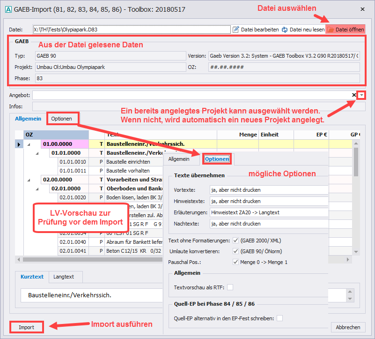The image size is (375, 339).
Task: Click into the Datei path field
Action: 131,30
